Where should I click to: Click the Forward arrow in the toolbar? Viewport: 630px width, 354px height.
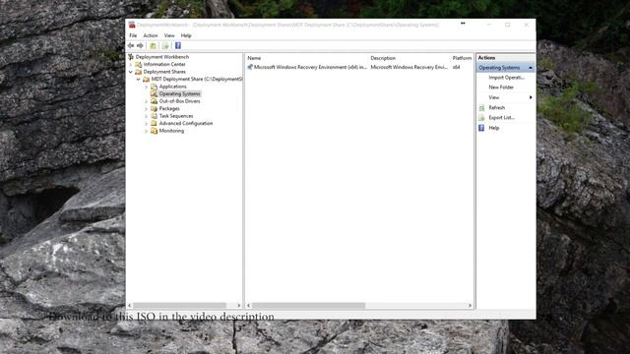point(140,46)
